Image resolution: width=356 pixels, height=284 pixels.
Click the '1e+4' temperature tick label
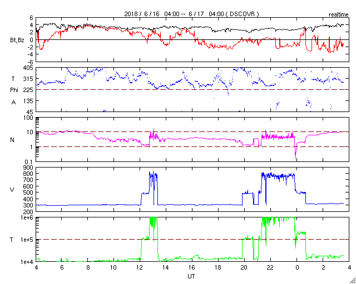(27, 262)
